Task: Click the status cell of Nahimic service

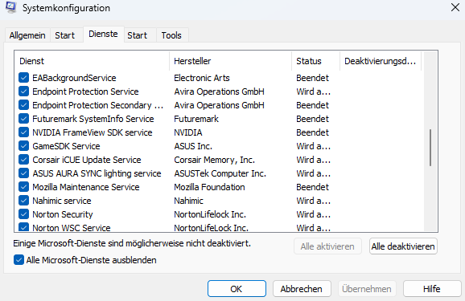Action: pyautogui.click(x=314, y=201)
